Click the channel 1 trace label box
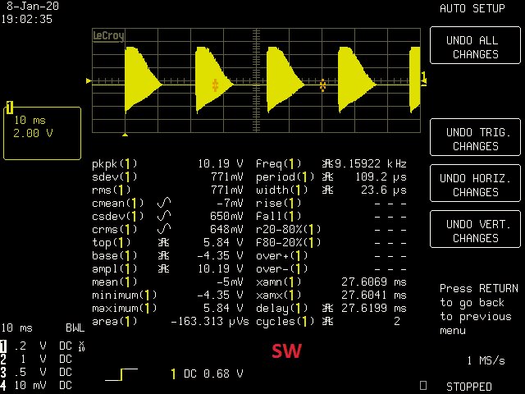 pyautogui.click(x=42, y=133)
